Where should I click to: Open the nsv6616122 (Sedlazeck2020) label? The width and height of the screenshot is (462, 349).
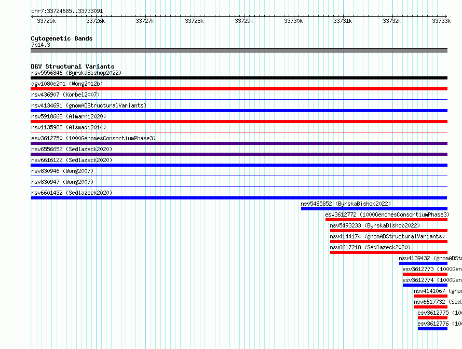click(x=72, y=160)
